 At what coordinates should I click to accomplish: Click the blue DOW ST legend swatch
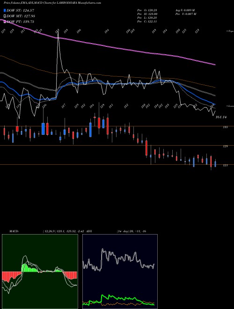pos(5,10)
